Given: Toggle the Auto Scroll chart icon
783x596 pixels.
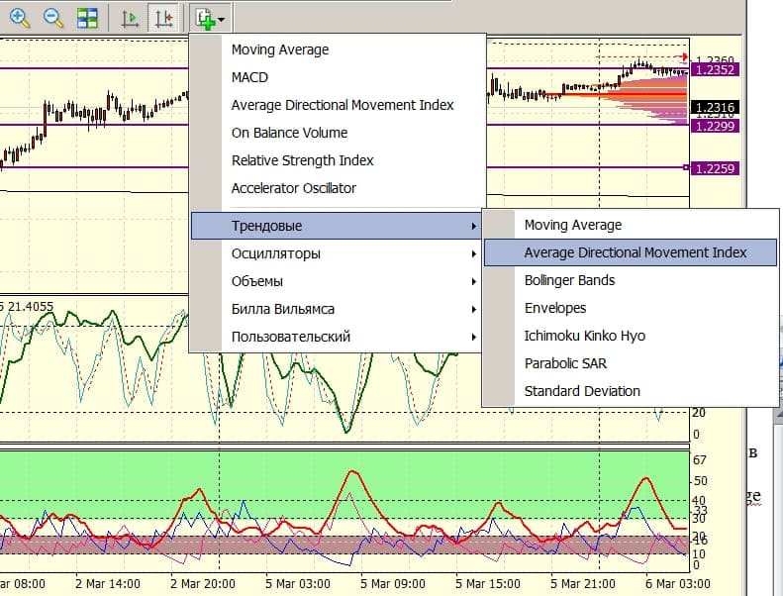Looking at the screenshot, I should tap(130, 19).
